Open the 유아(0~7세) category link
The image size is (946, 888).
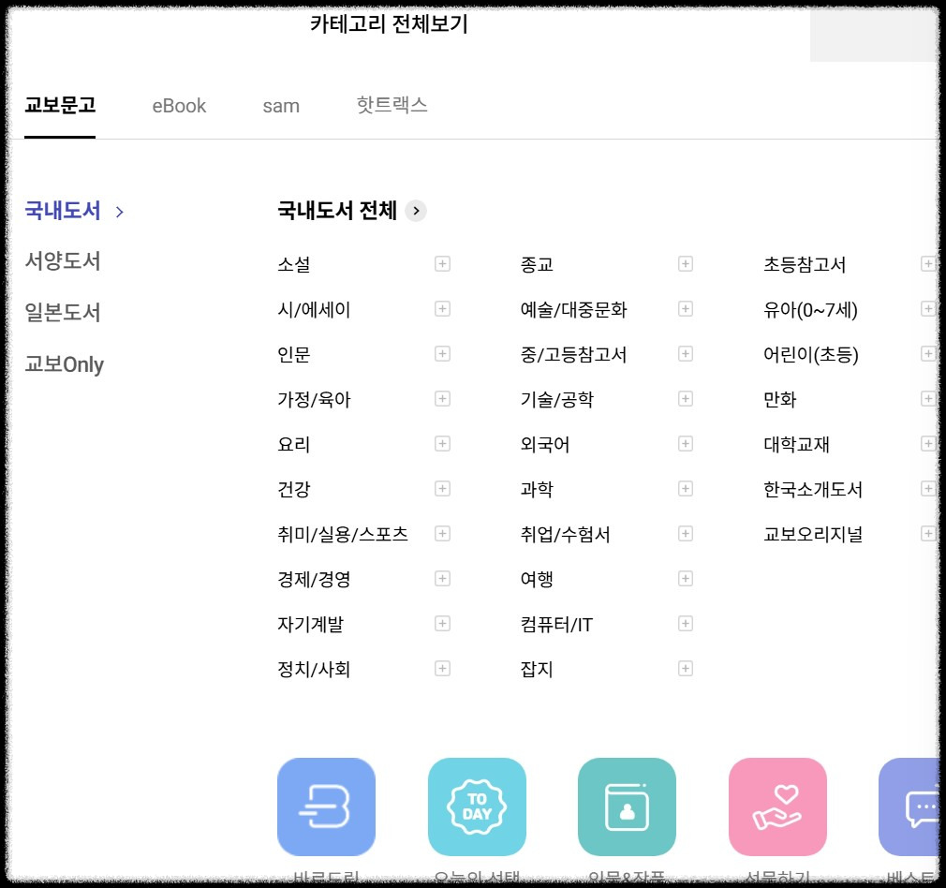810,309
